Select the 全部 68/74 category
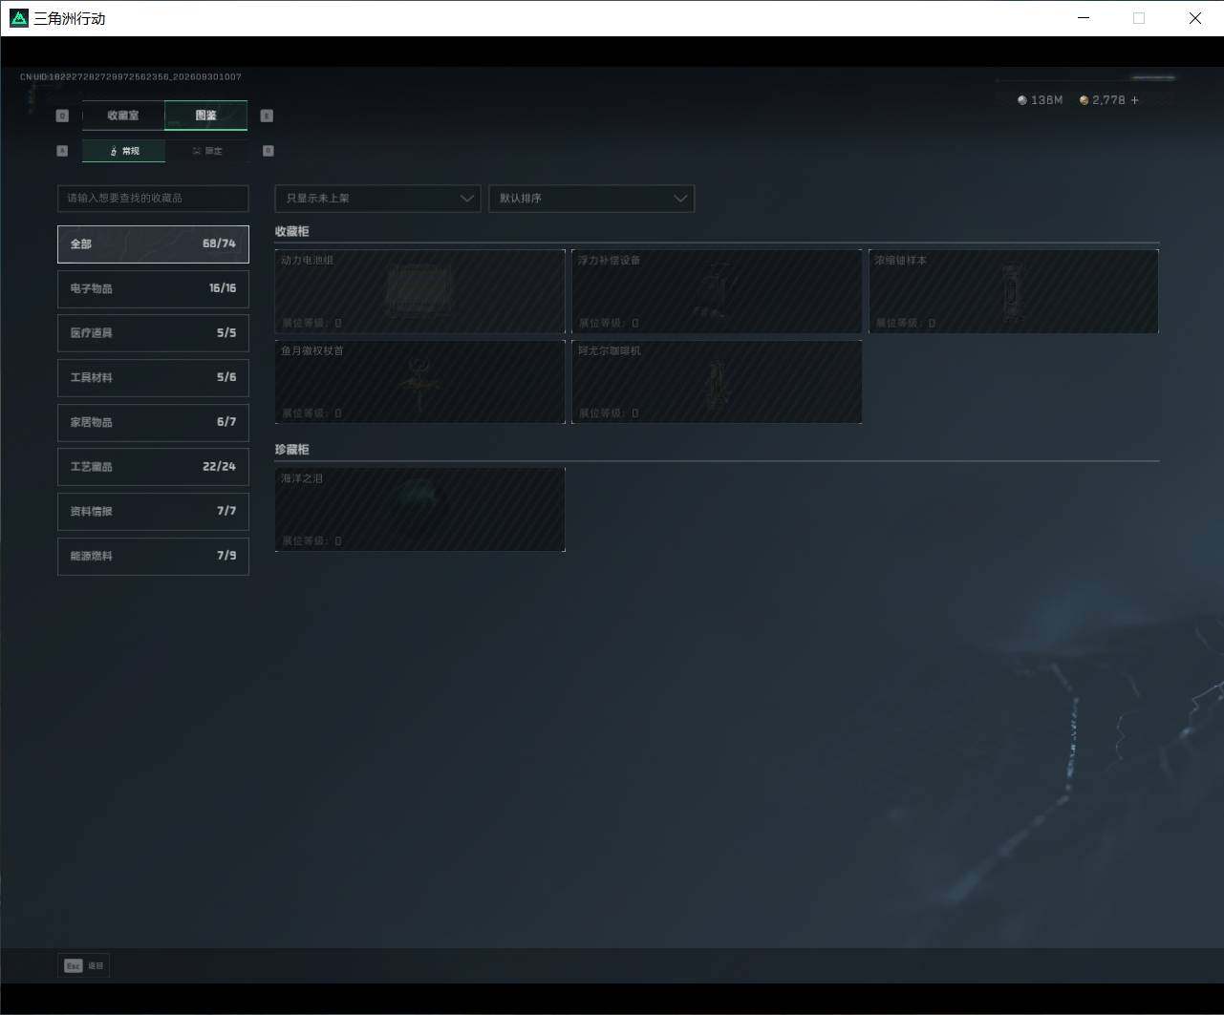 click(153, 244)
